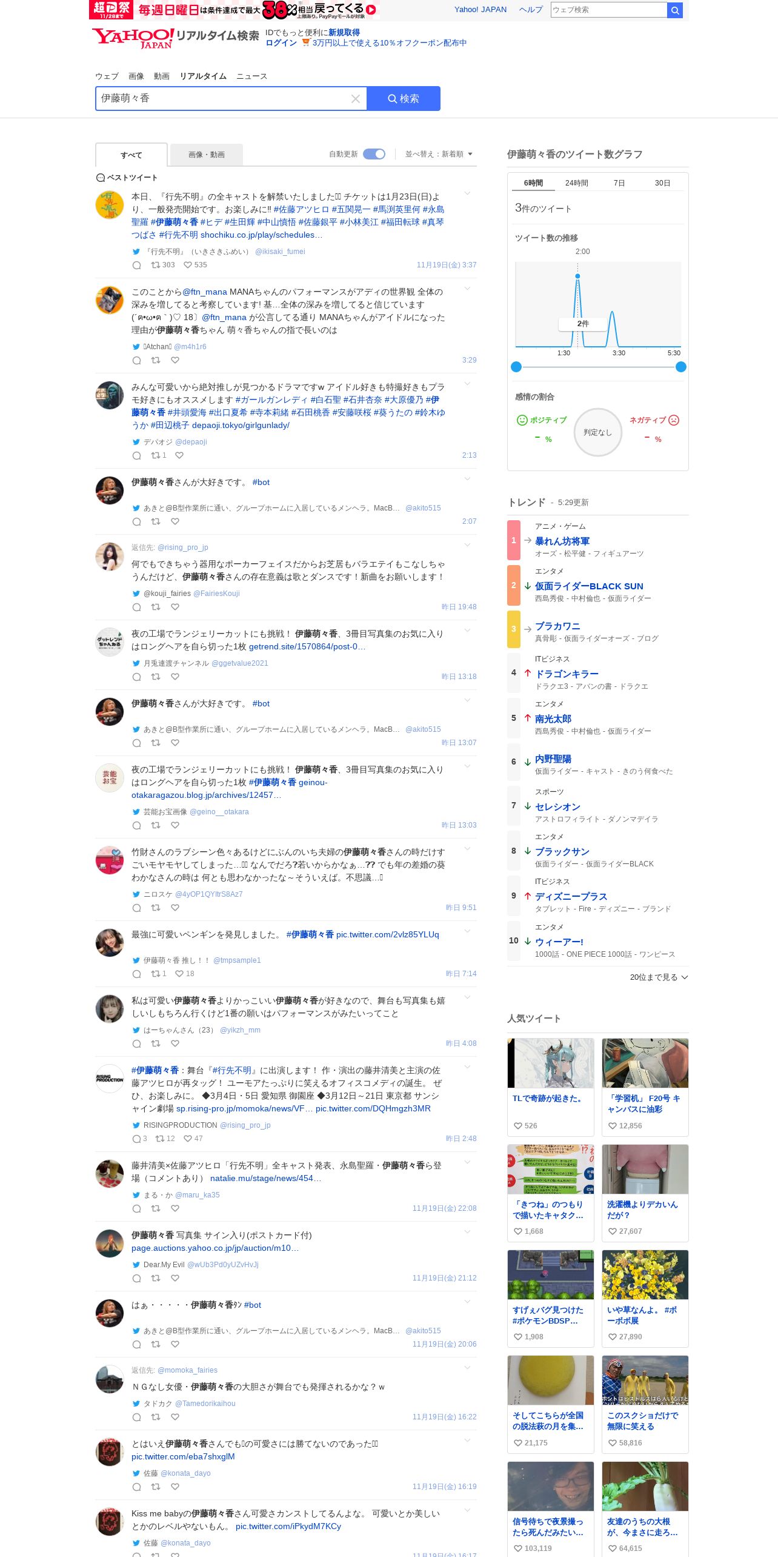Expand the menu chevron on the @m4h1r6 tweet
This screenshot has height=1557, width=778.
(x=467, y=289)
